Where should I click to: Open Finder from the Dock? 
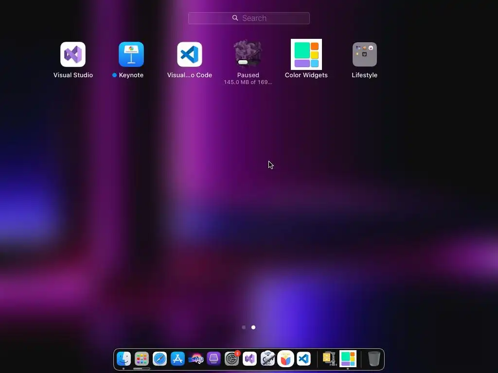(124, 359)
